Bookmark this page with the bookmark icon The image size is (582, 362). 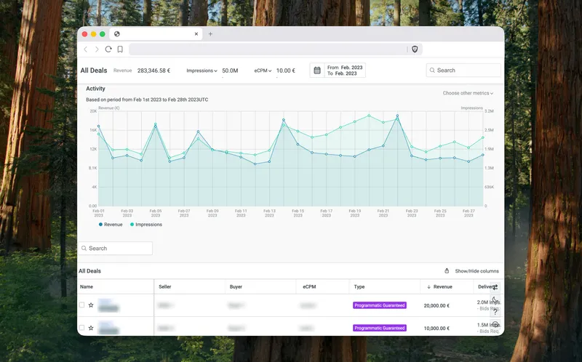120,49
